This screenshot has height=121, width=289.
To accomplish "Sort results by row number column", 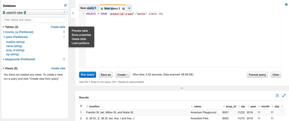I will coord(81,106).
